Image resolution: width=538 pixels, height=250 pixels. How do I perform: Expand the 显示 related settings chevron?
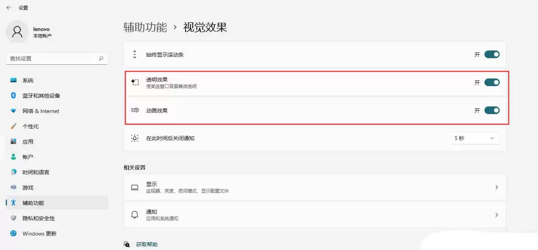496,187
